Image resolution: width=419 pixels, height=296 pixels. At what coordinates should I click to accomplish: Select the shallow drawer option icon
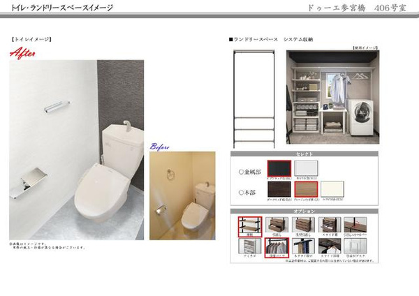[x=303, y=224]
